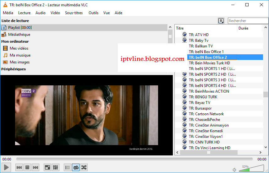Viewport: 269px width, 173px height.
Task: Toggle the playlist view button
Action: pos(68,167)
